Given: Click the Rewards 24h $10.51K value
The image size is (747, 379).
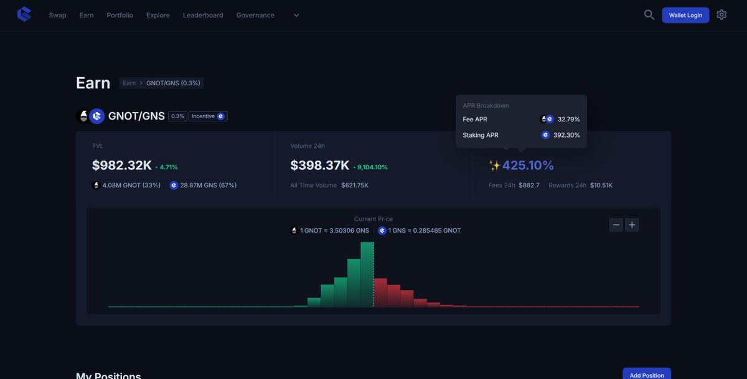Looking at the screenshot, I should [x=601, y=185].
